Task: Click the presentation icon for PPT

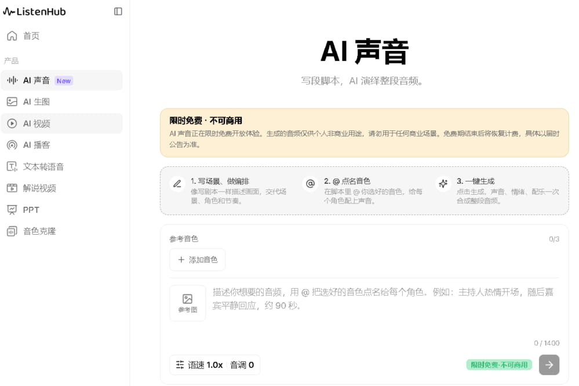Action: tap(12, 210)
